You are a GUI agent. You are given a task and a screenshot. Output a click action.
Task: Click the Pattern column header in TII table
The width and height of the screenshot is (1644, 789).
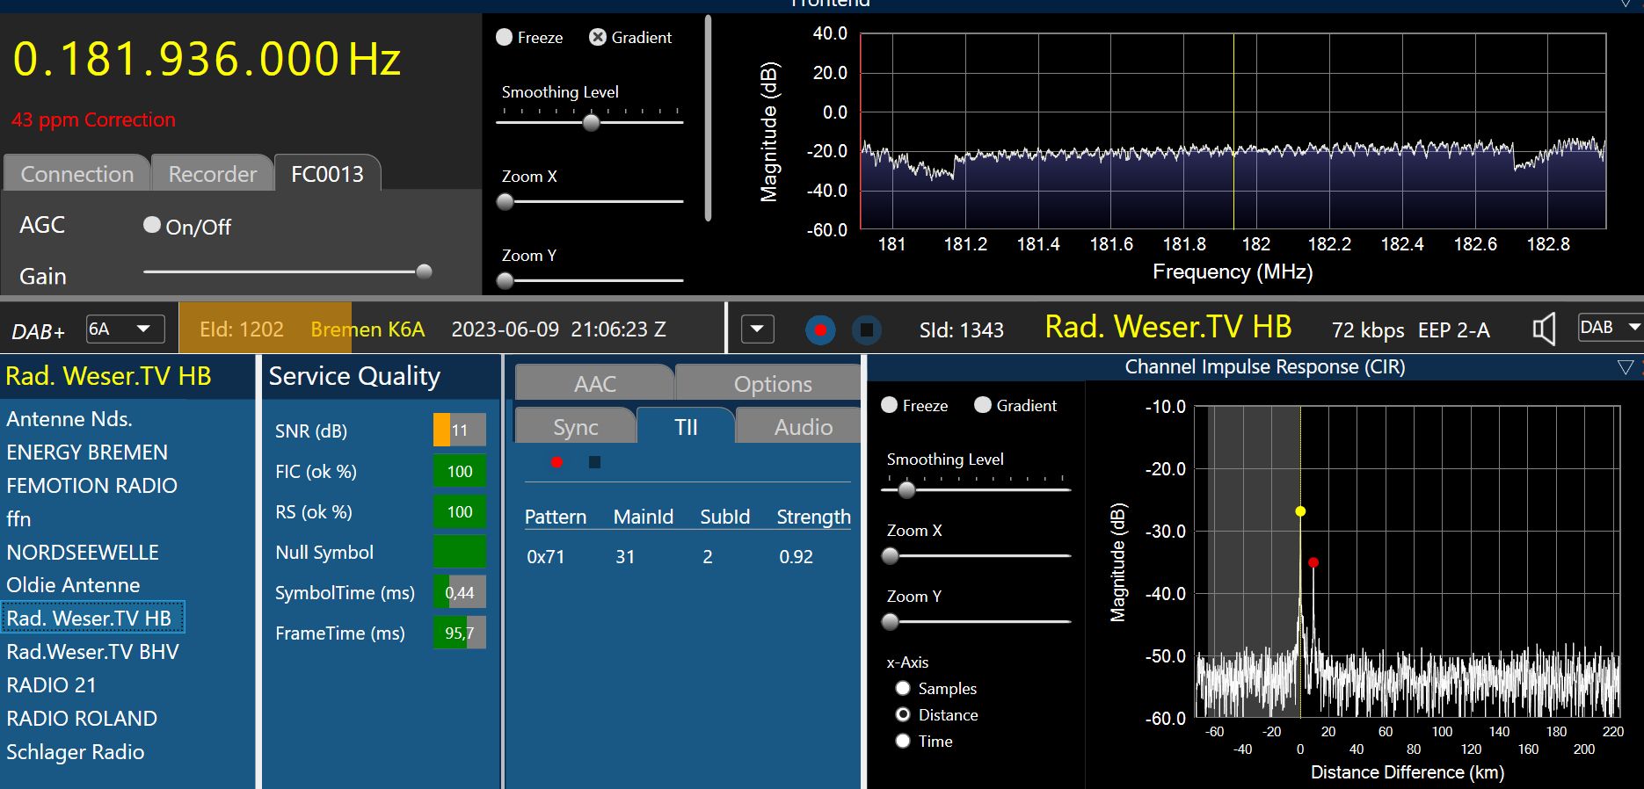[x=555, y=517]
